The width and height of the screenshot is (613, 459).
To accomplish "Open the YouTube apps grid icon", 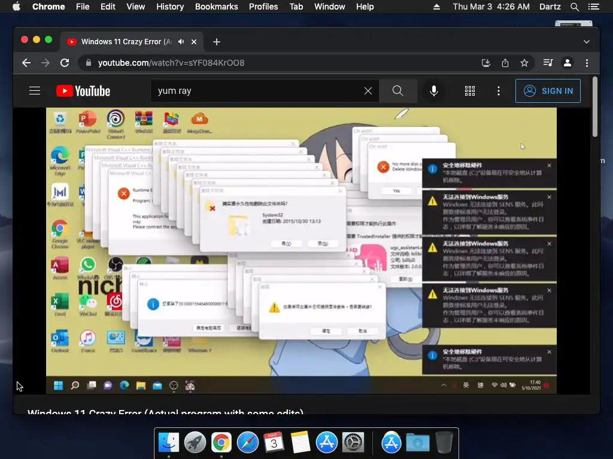I will pos(469,91).
